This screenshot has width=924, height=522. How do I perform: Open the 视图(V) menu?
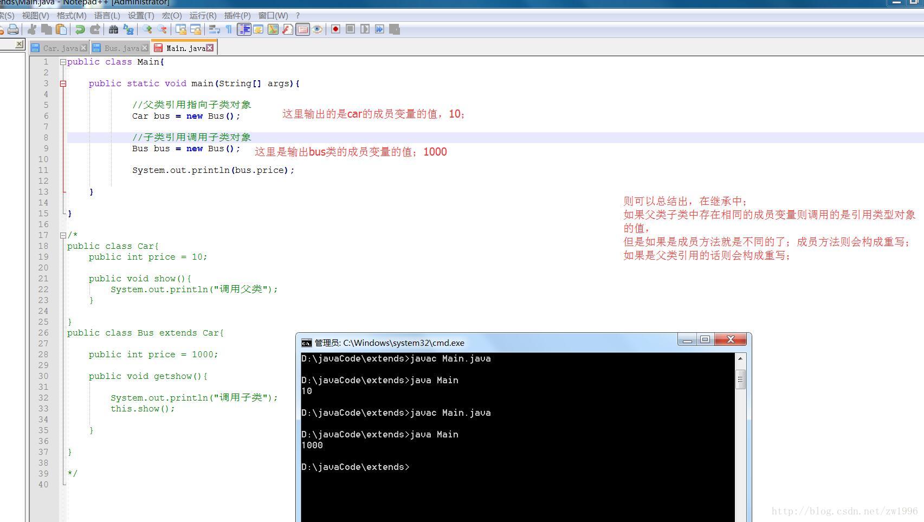click(x=35, y=15)
